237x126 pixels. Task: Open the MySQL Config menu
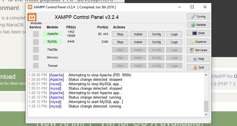156,42
